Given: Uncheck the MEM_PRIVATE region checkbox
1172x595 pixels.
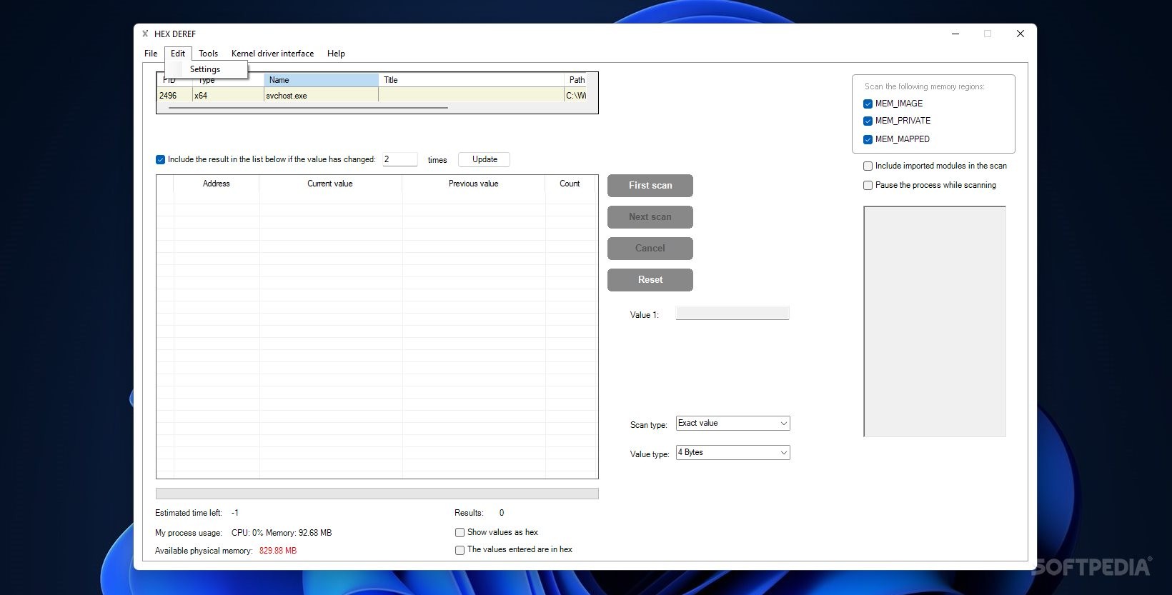Looking at the screenshot, I should click(868, 121).
